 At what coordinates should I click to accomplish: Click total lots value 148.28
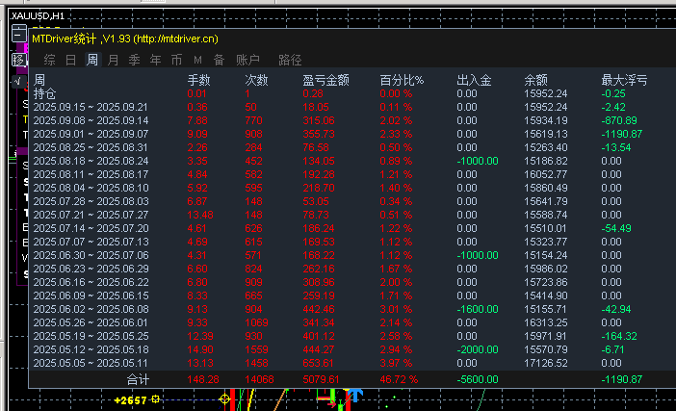coord(203,379)
